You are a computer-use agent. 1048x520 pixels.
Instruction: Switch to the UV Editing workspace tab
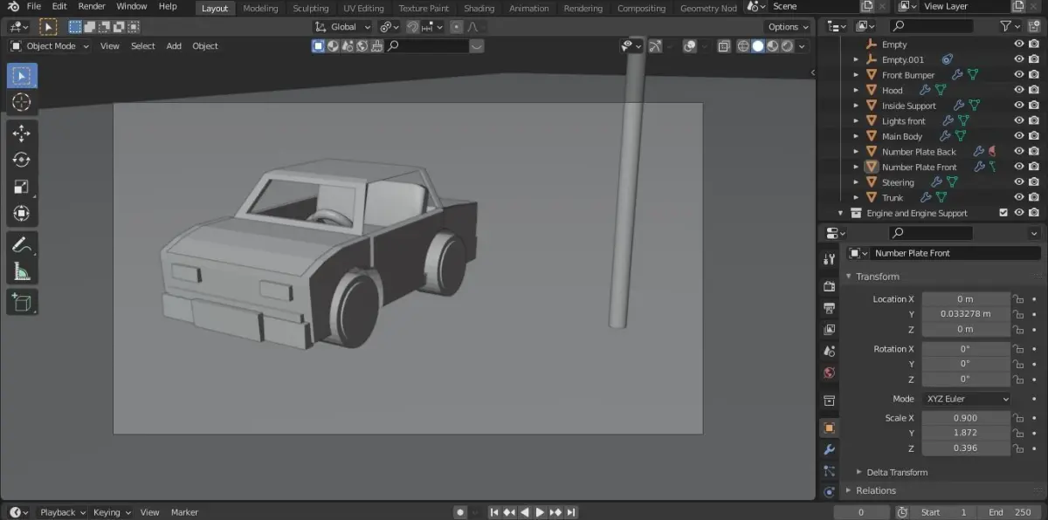coord(363,9)
